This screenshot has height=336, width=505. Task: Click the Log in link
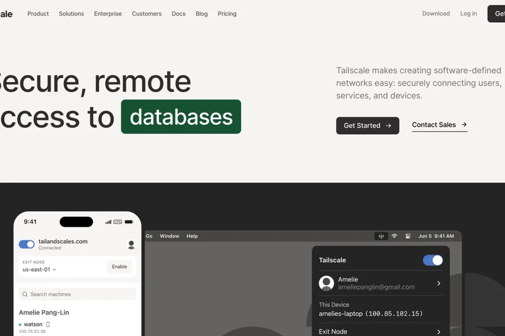[x=468, y=14]
